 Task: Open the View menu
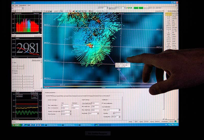pyautogui.click(x=17, y=5)
